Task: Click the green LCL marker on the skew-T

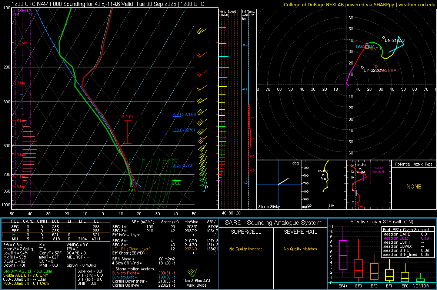Action: pyautogui.click(x=176, y=183)
